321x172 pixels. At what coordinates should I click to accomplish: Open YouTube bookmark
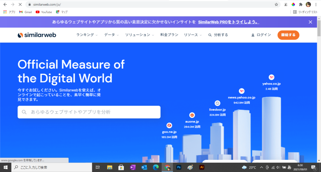click(44, 12)
